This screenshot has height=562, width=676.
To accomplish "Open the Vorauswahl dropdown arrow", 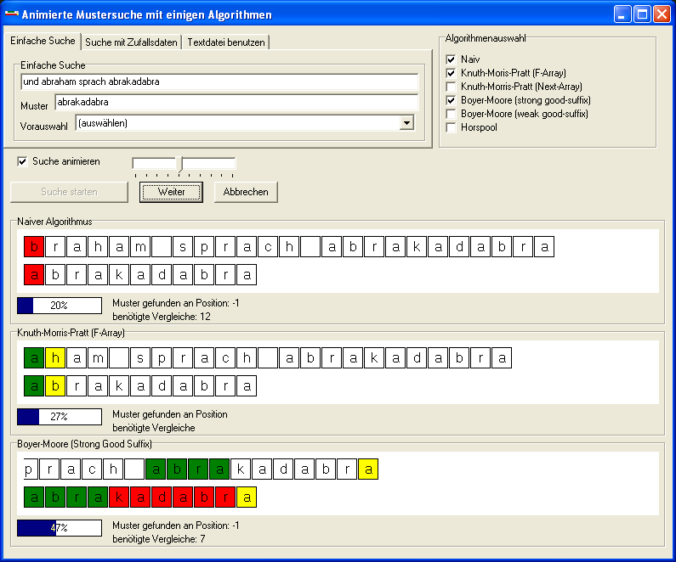I will 406,123.
